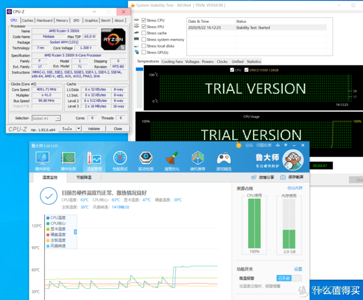Open the performance test gauge icon
Screen dimensions: 363x300
pos(120,158)
